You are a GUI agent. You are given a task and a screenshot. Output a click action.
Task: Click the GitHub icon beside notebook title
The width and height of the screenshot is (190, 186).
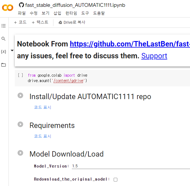point(21,5)
